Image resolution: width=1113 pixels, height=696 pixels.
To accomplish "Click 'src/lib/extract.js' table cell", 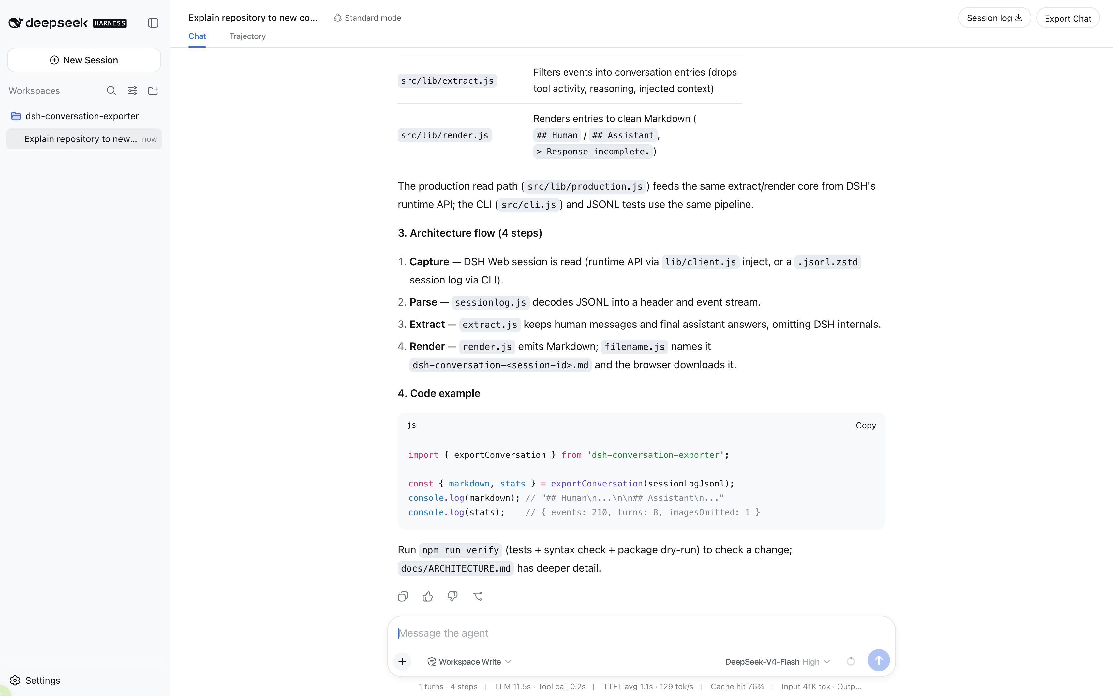I will click(x=447, y=80).
